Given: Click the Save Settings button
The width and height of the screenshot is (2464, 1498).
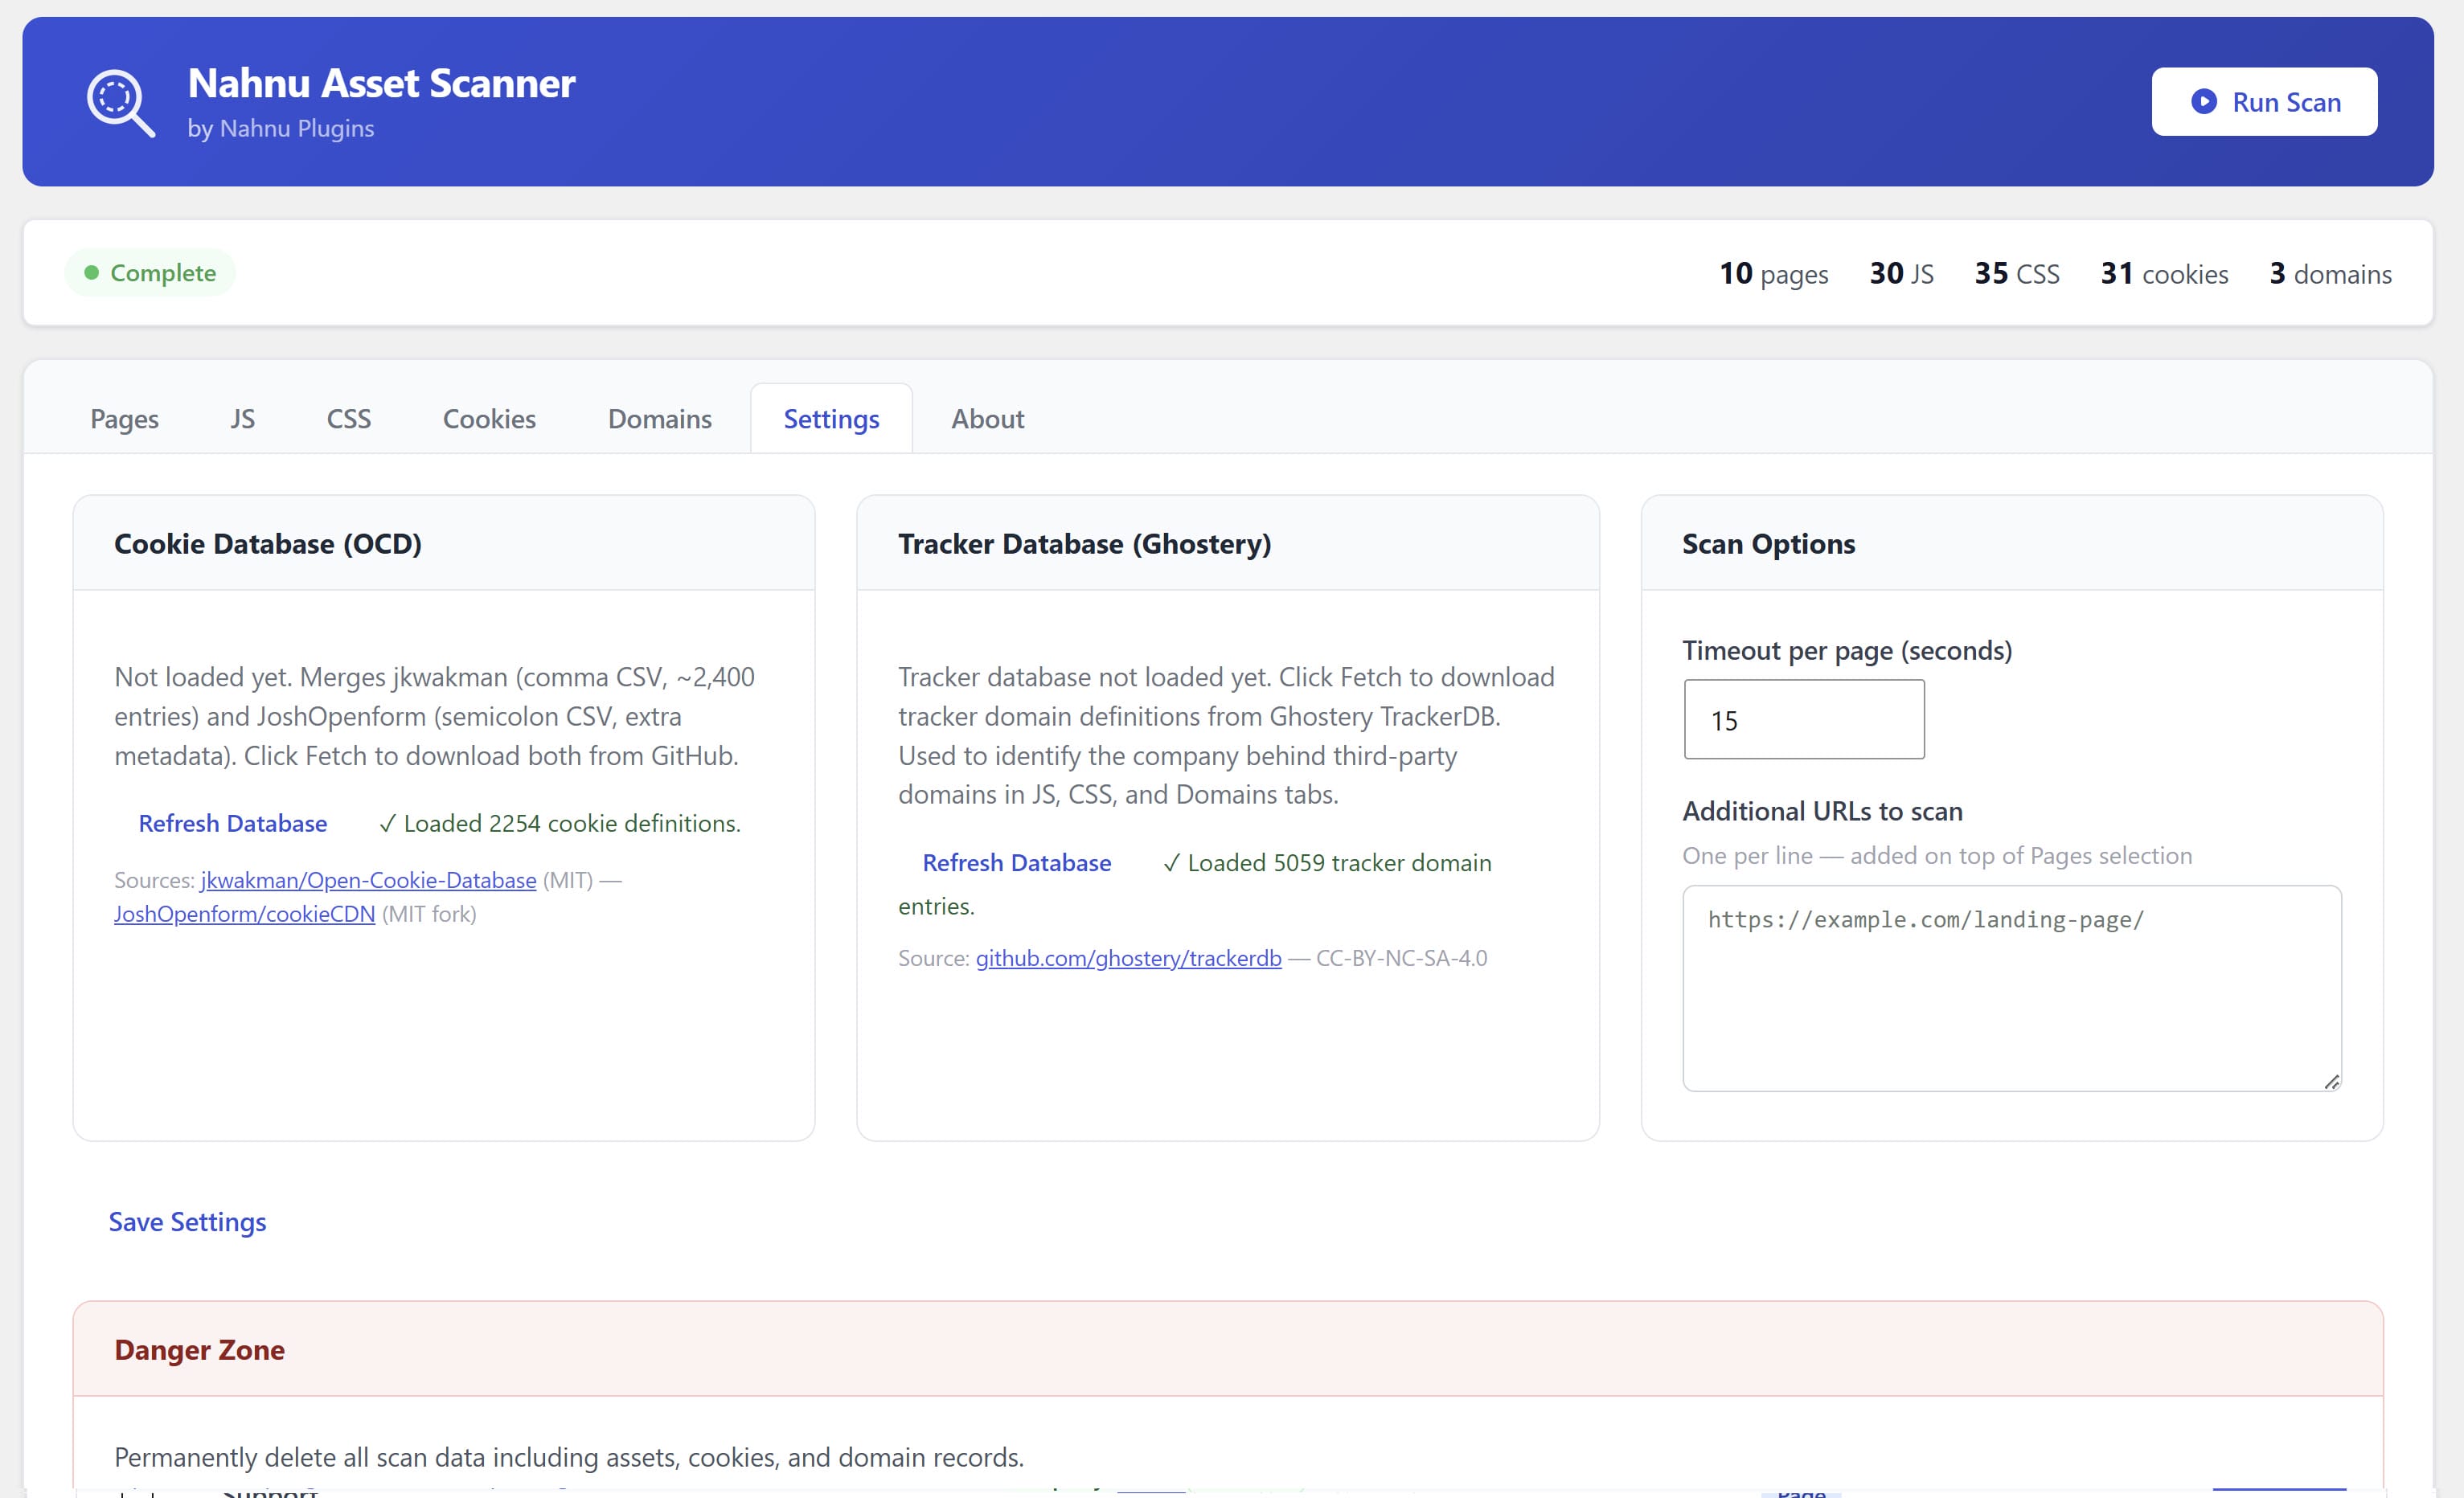Looking at the screenshot, I should pos(188,1222).
